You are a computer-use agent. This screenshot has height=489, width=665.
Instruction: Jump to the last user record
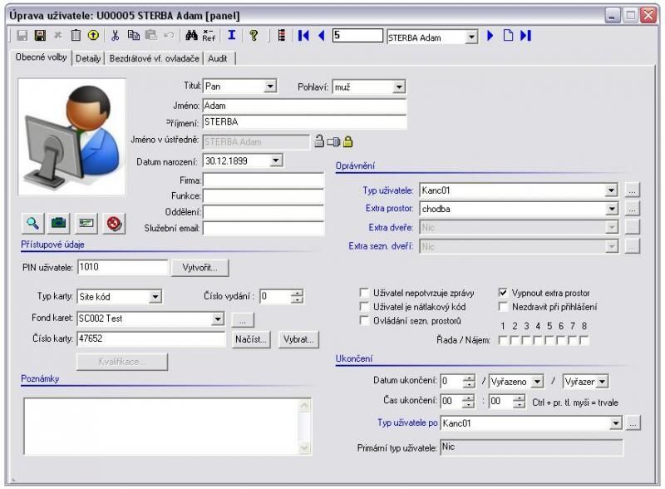[526, 37]
